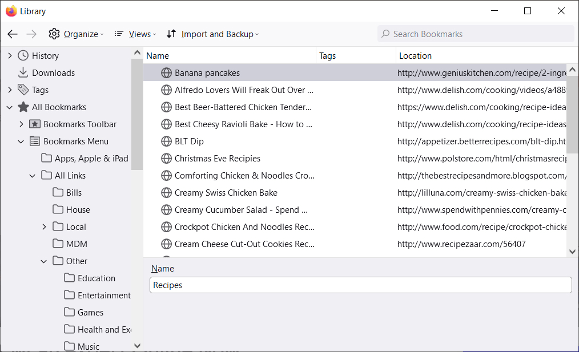579x352 pixels.
Task: Open Import and Backup dropdown
Action: (212, 34)
